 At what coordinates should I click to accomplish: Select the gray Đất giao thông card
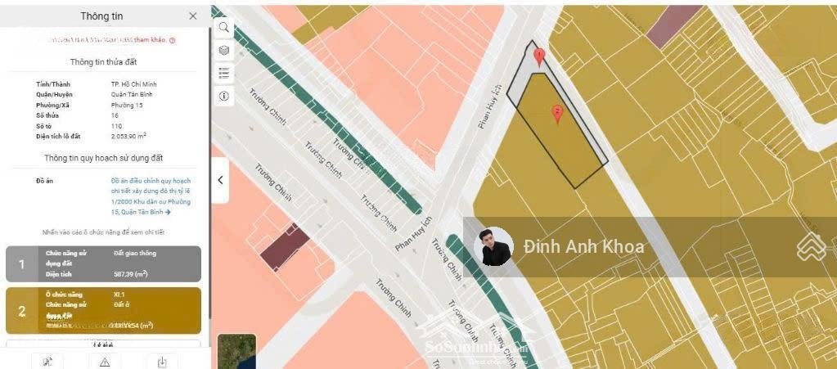[x=104, y=263]
